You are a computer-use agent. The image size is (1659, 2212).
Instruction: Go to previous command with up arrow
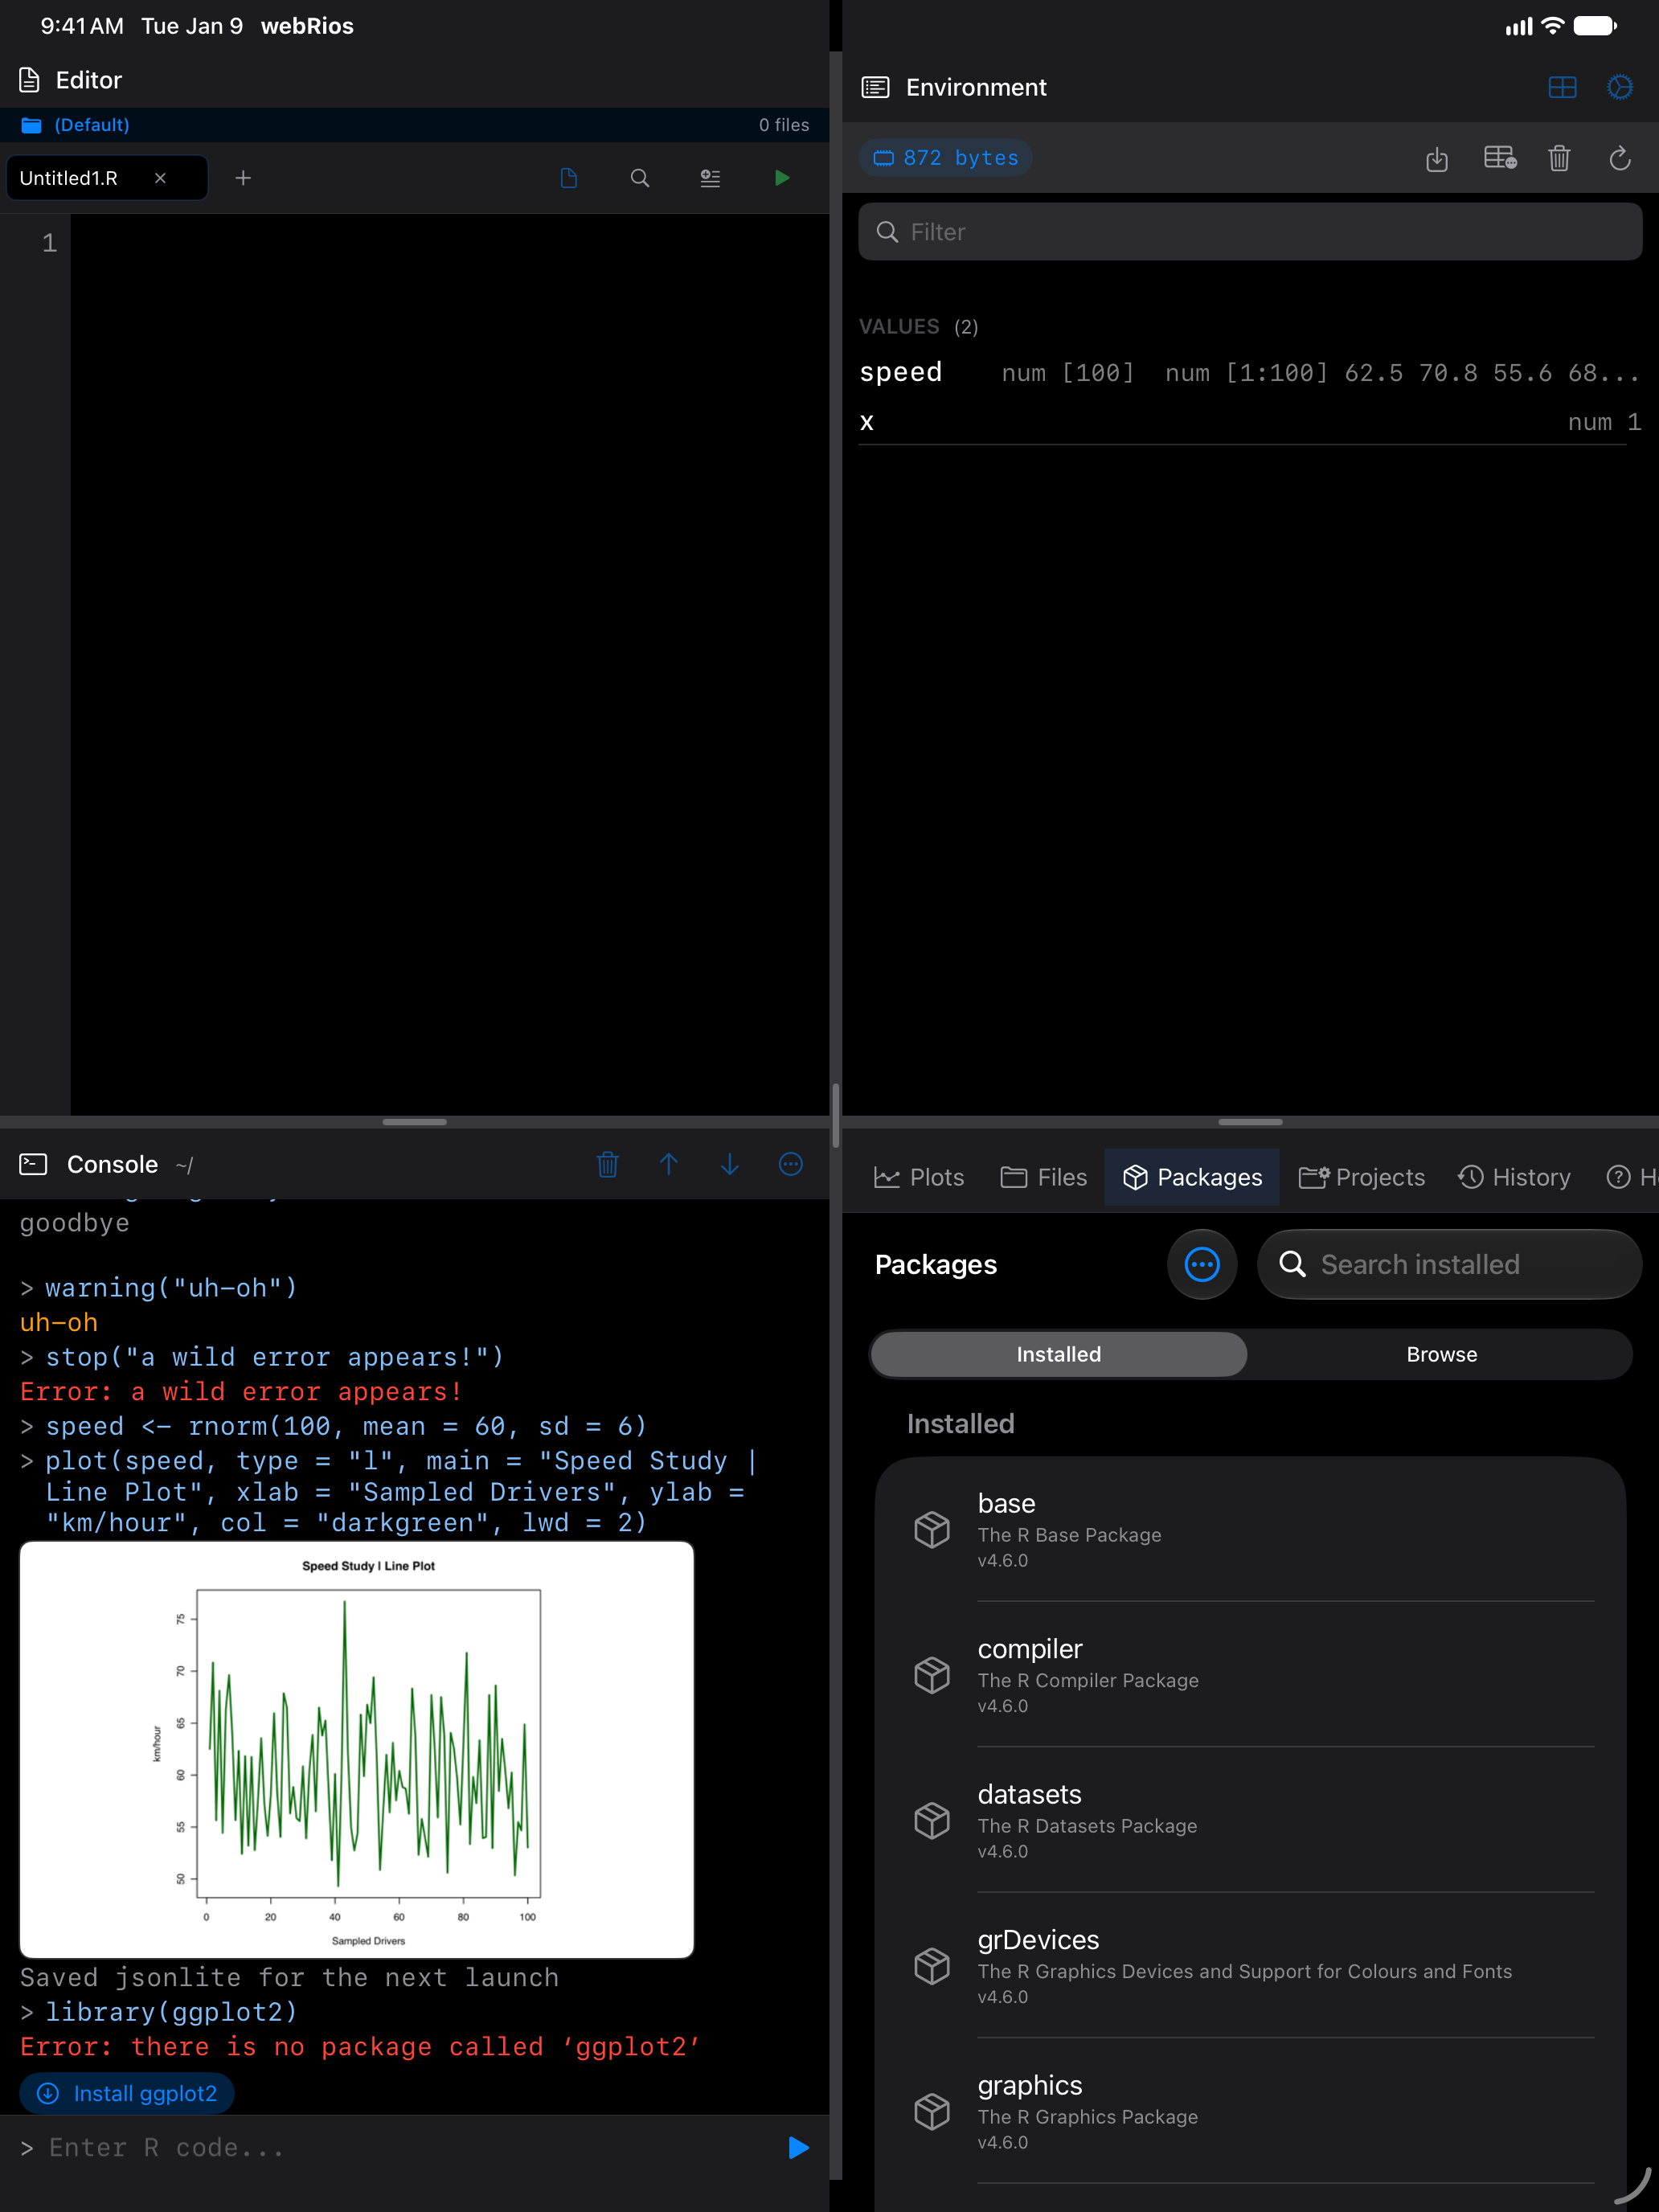coord(669,1164)
